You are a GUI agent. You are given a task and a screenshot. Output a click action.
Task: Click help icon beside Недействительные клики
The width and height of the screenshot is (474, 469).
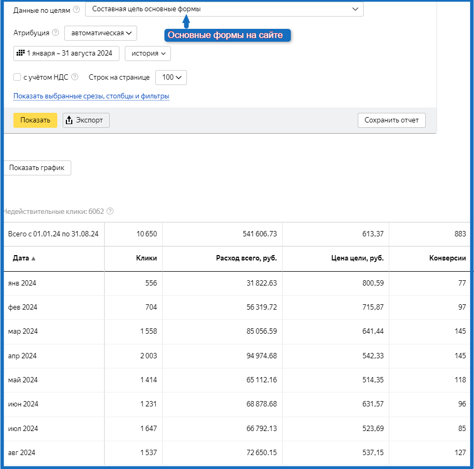110,211
